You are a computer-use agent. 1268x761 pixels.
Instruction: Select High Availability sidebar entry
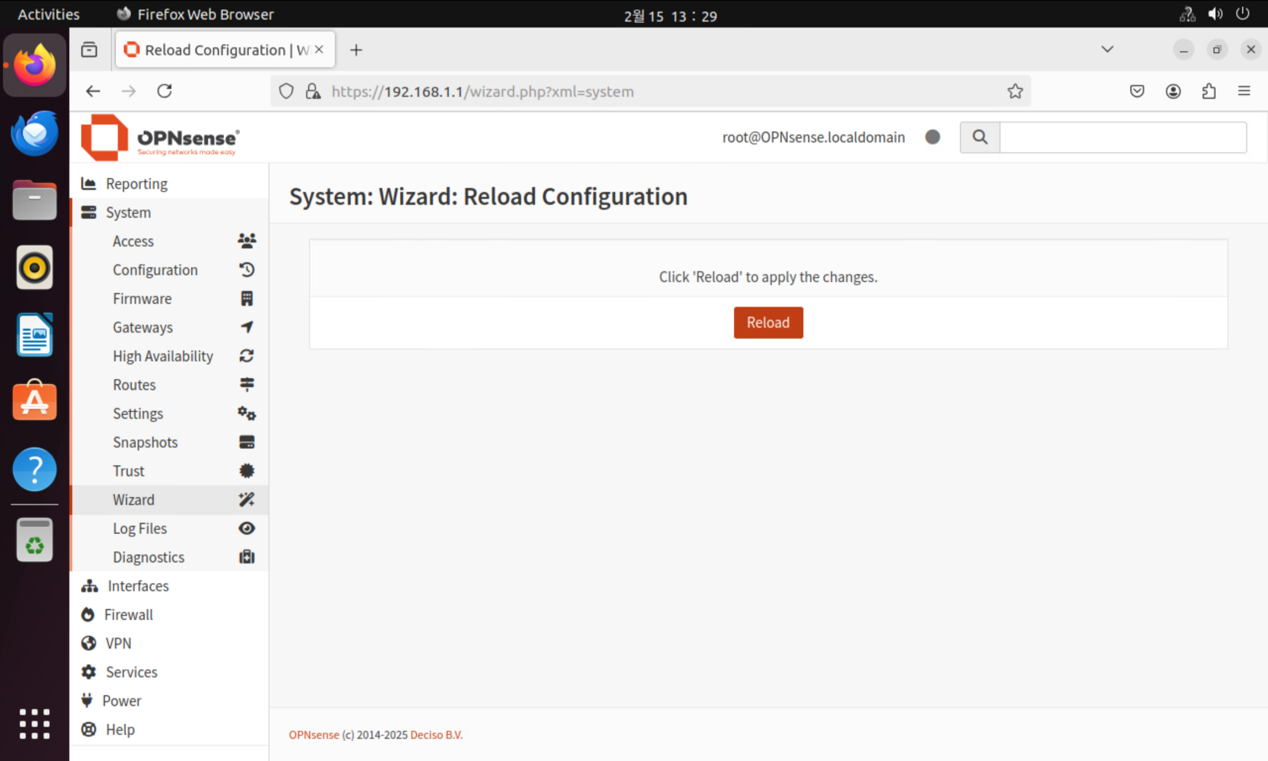[x=162, y=356]
